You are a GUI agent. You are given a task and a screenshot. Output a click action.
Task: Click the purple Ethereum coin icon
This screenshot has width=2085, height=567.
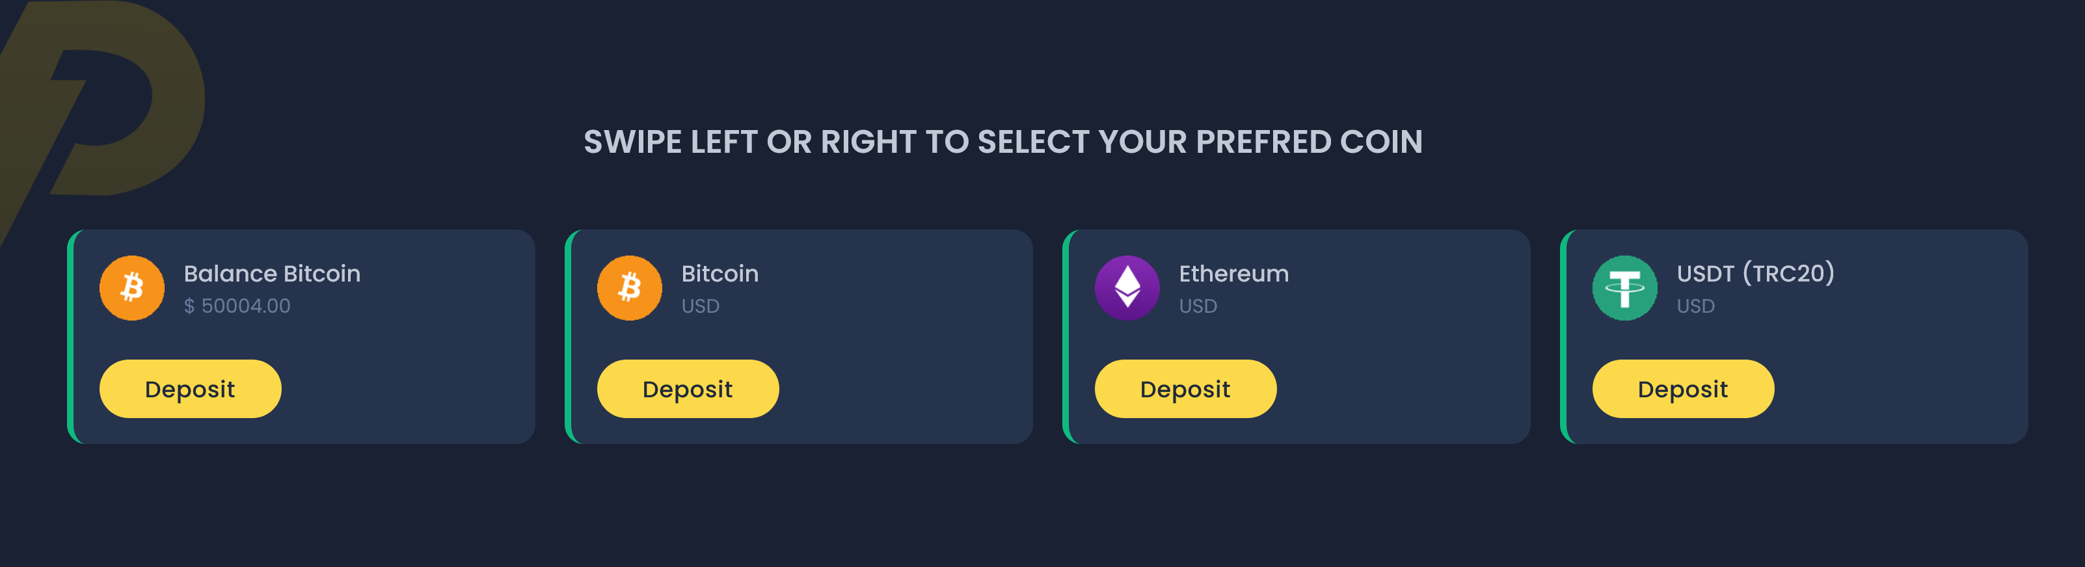1127,288
